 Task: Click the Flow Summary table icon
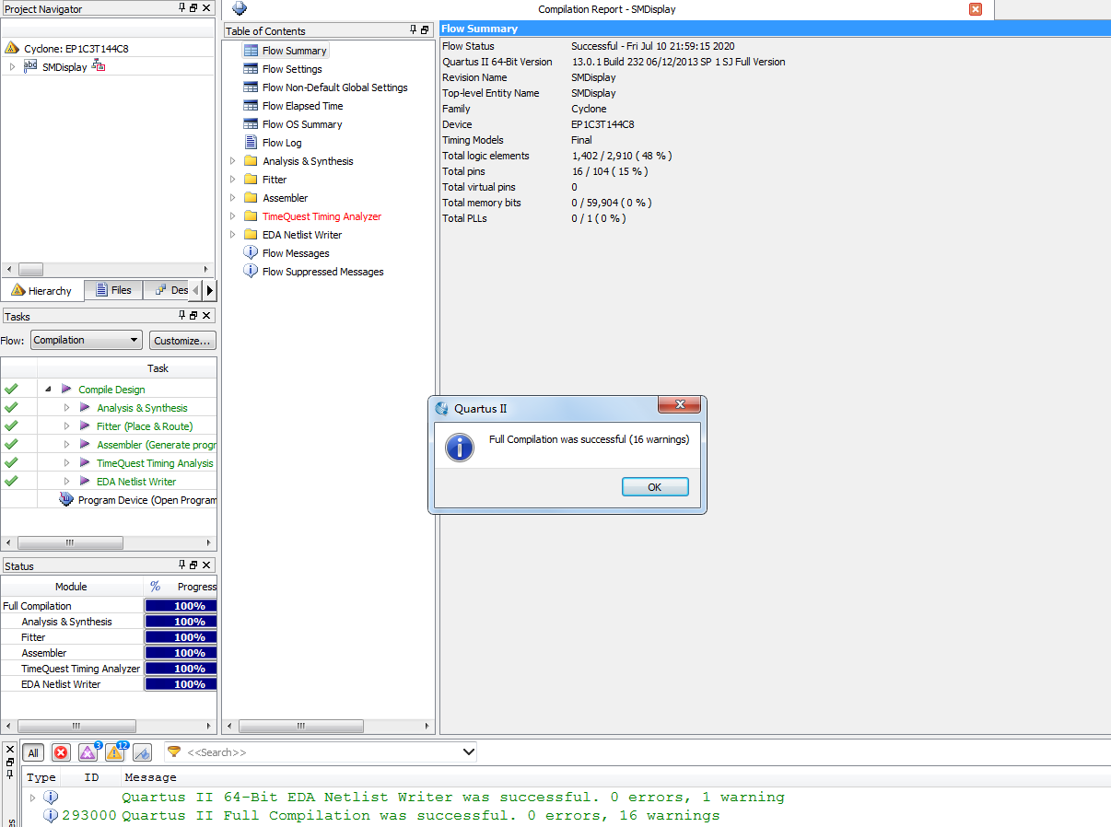(x=251, y=51)
